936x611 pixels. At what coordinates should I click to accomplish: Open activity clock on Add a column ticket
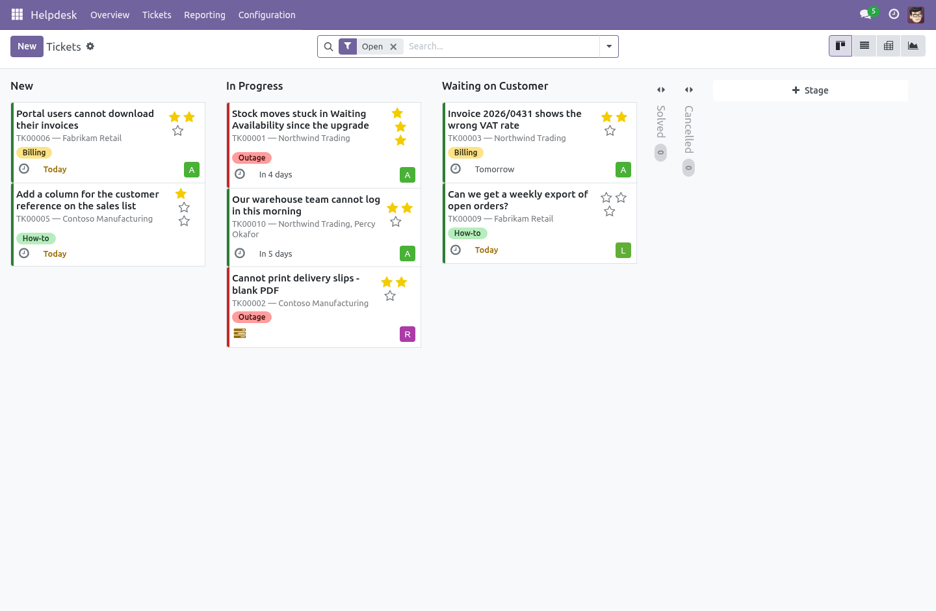24,253
